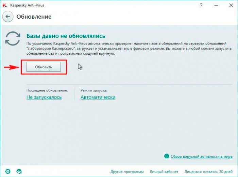Open the Не запускалось last update link
Screen dimensions: 238x177
click(x=44, y=97)
